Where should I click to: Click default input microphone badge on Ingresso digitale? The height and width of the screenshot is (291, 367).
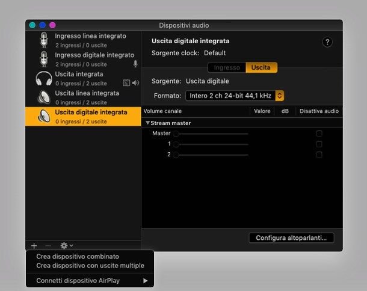click(135, 64)
